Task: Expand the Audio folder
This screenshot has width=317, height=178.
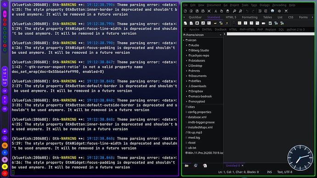Action: [187, 45]
